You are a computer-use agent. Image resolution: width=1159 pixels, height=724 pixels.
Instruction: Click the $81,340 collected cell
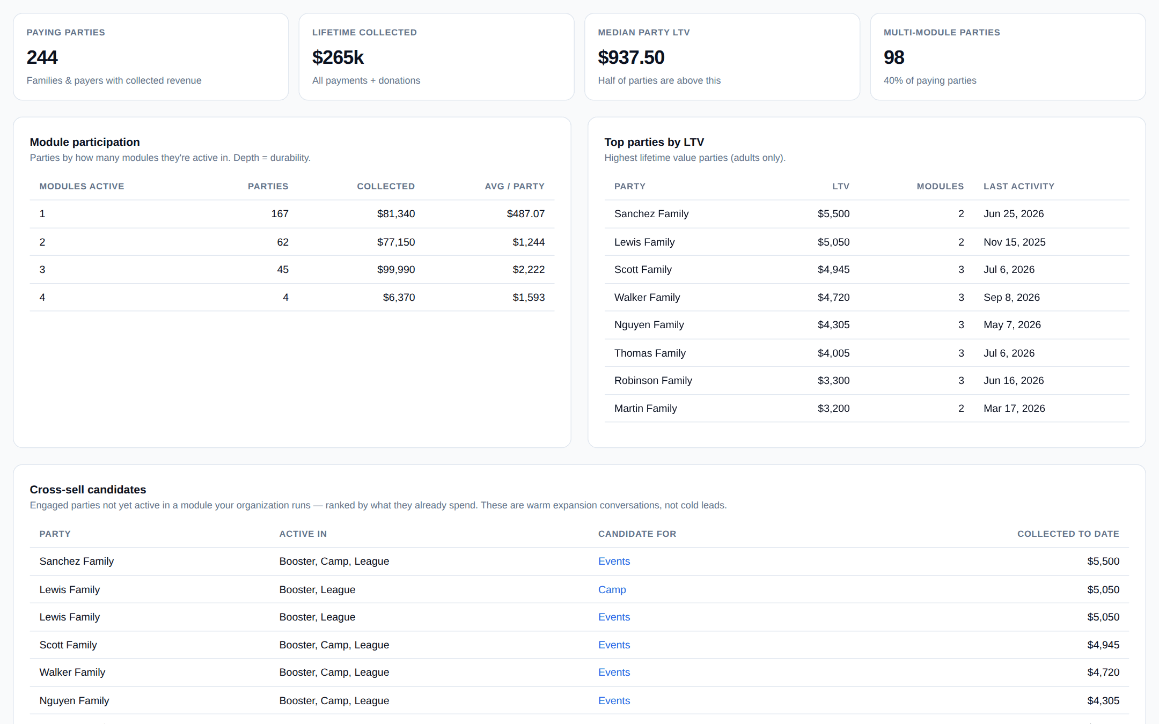(396, 213)
